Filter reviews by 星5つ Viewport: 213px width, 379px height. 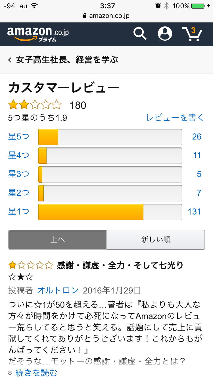[x=19, y=137]
